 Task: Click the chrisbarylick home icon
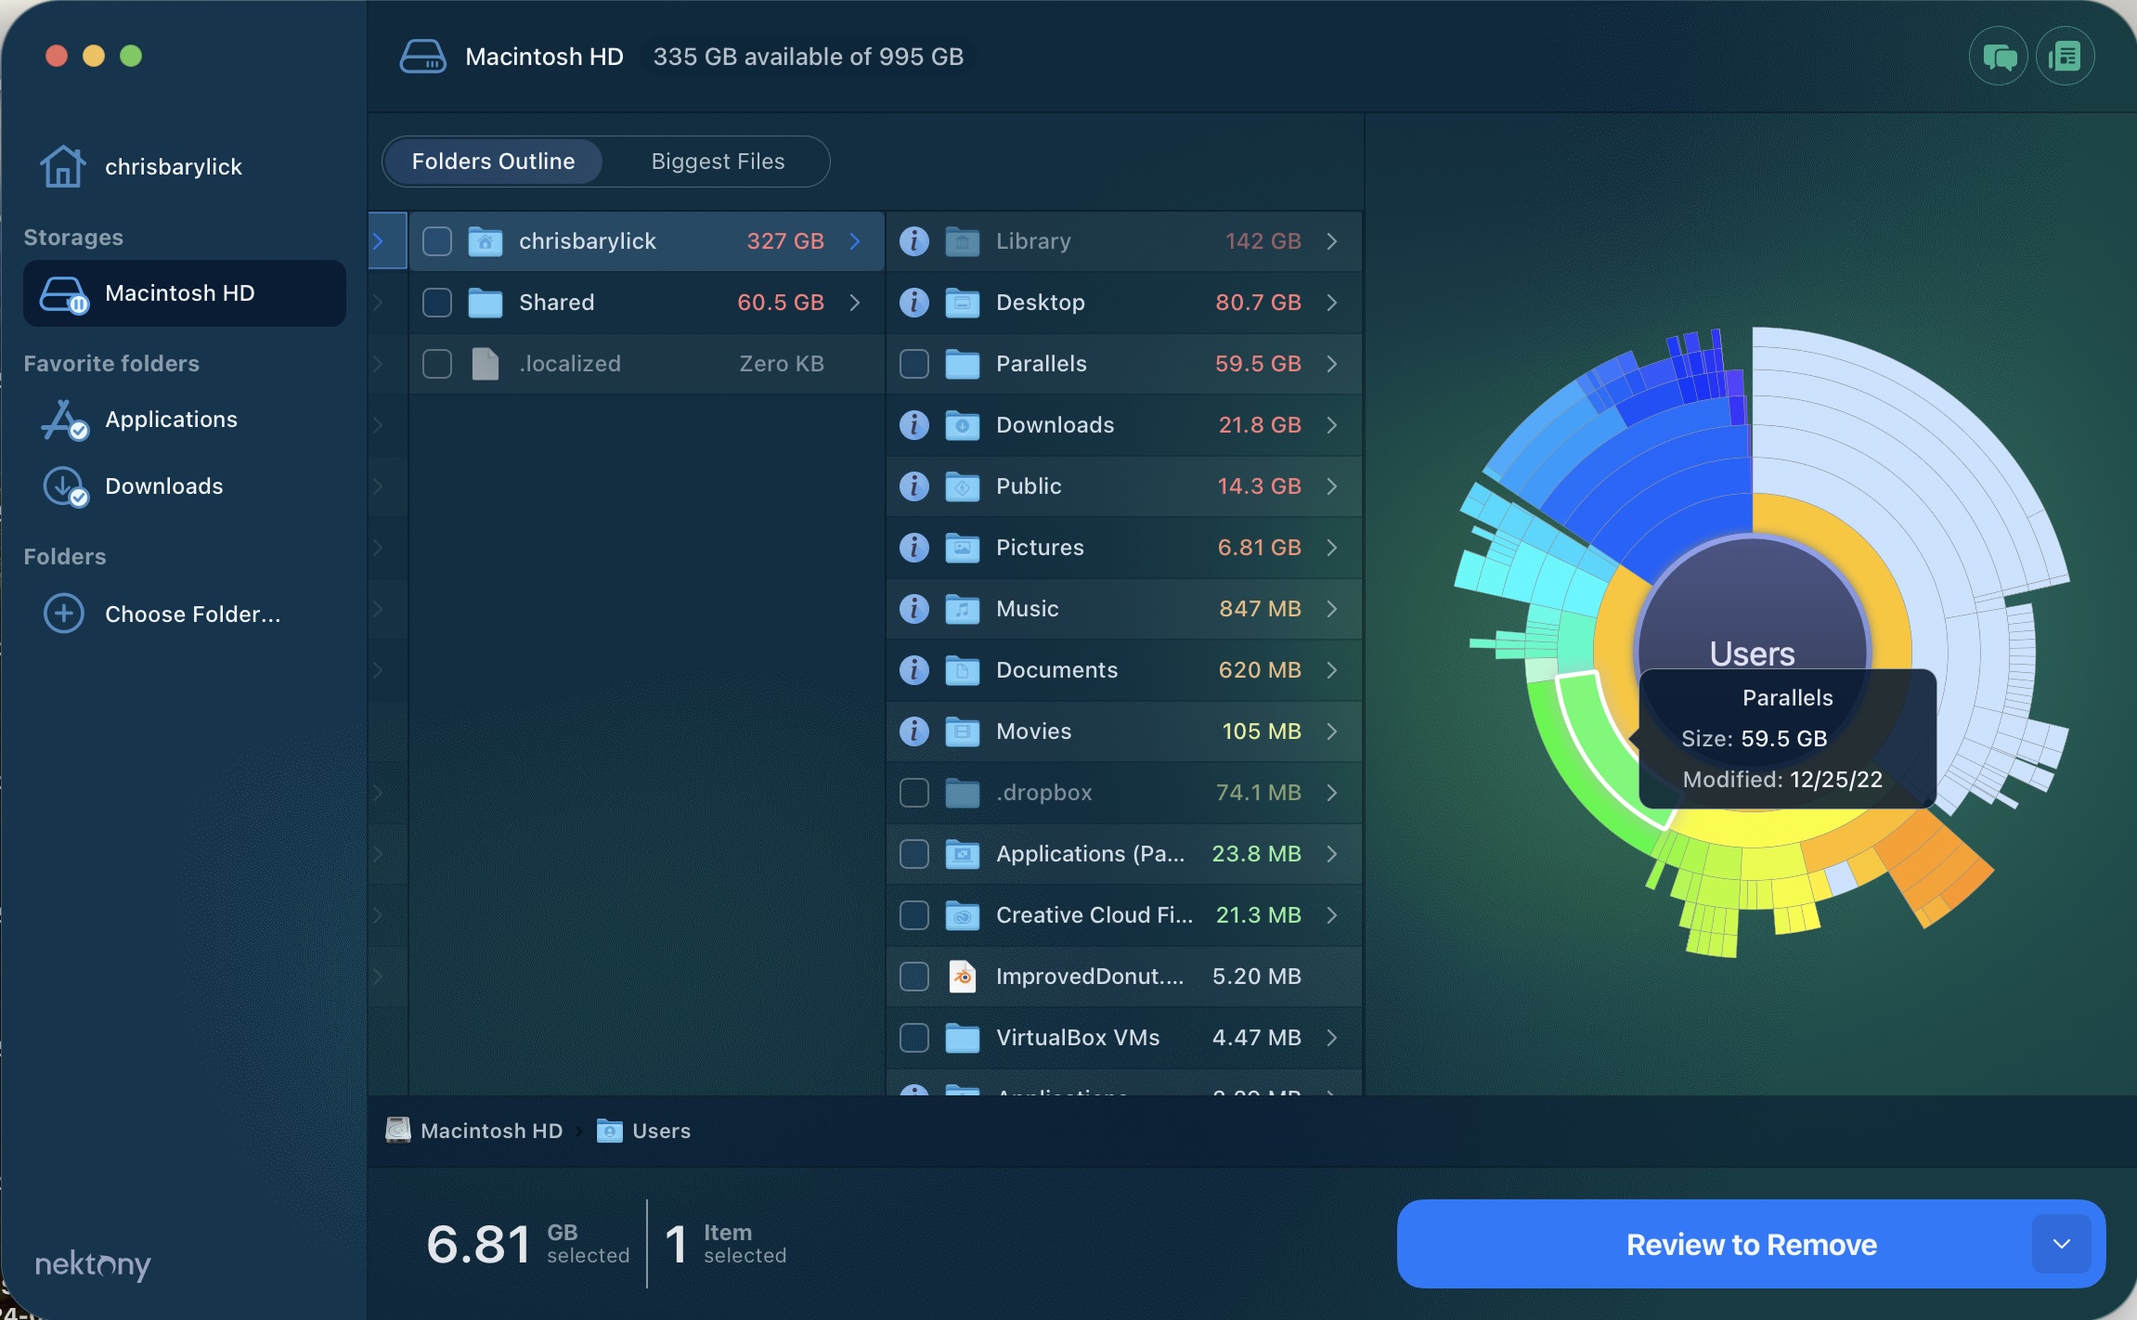point(62,165)
